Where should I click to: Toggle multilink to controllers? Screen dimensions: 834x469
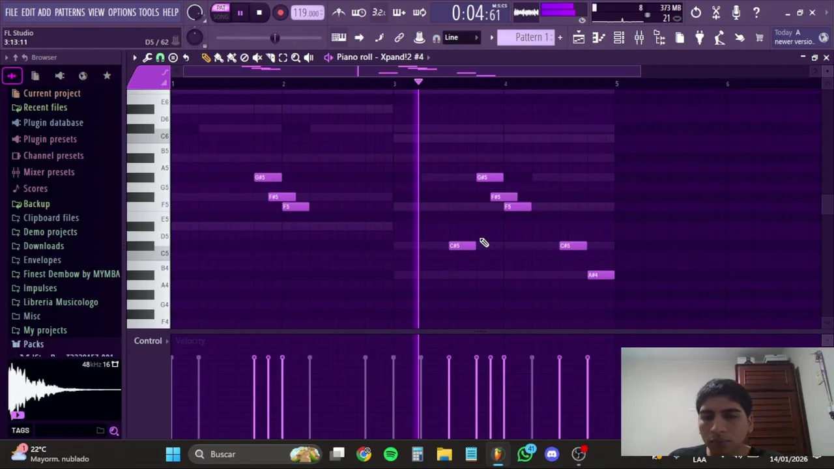pyautogui.click(x=399, y=38)
